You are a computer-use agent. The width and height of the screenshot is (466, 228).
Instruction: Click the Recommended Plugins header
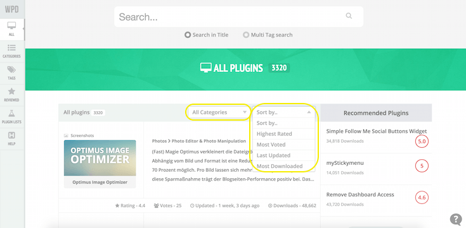[x=376, y=113]
